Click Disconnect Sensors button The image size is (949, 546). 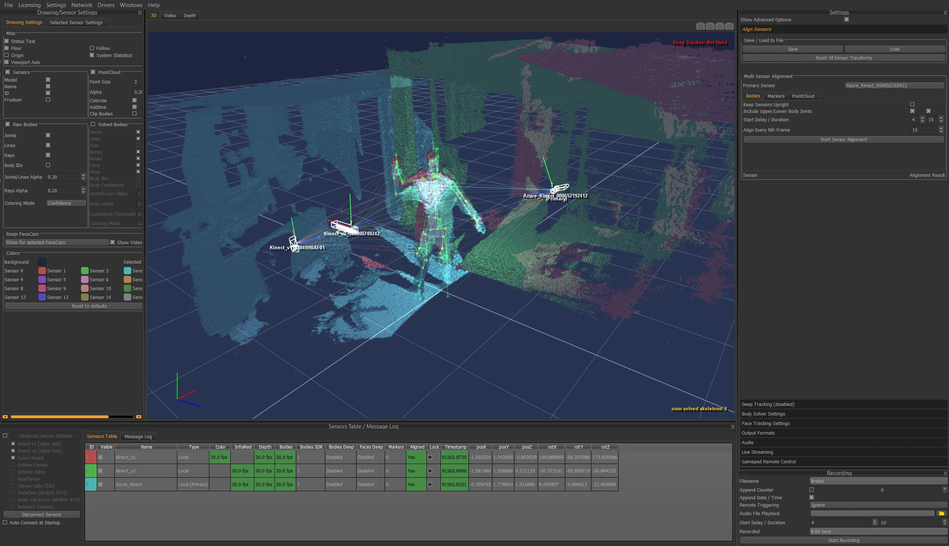click(41, 514)
